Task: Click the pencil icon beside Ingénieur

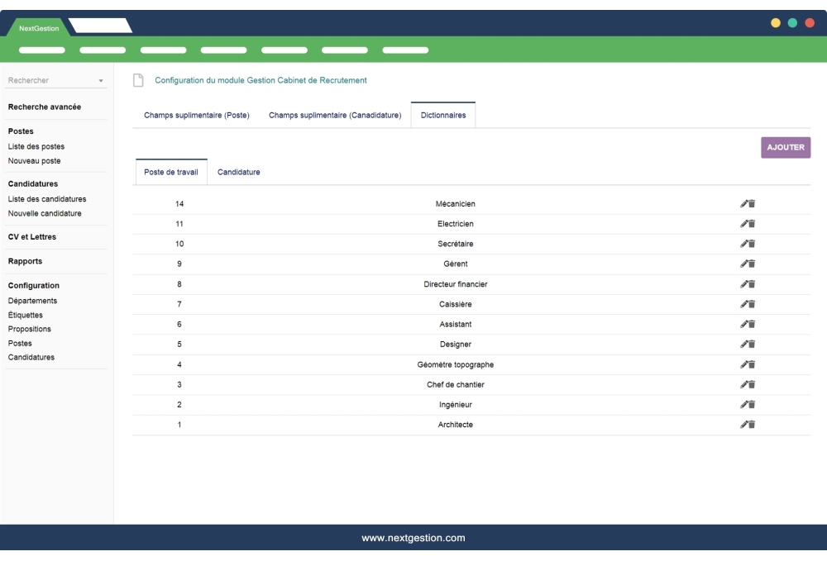Action: point(744,404)
